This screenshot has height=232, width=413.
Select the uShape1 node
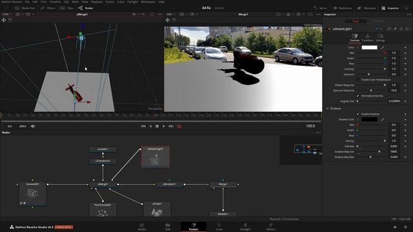click(157, 209)
